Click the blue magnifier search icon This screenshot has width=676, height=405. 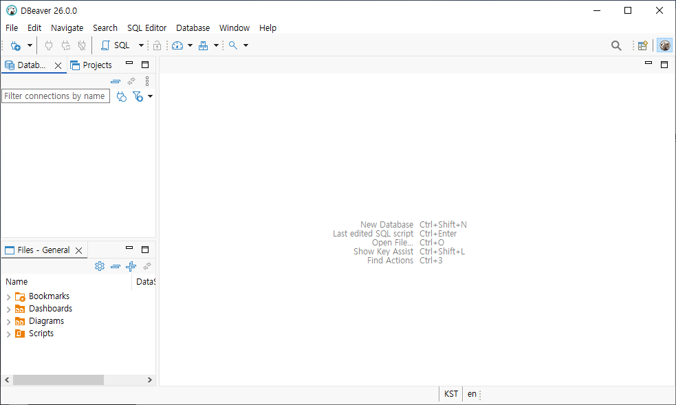233,45
